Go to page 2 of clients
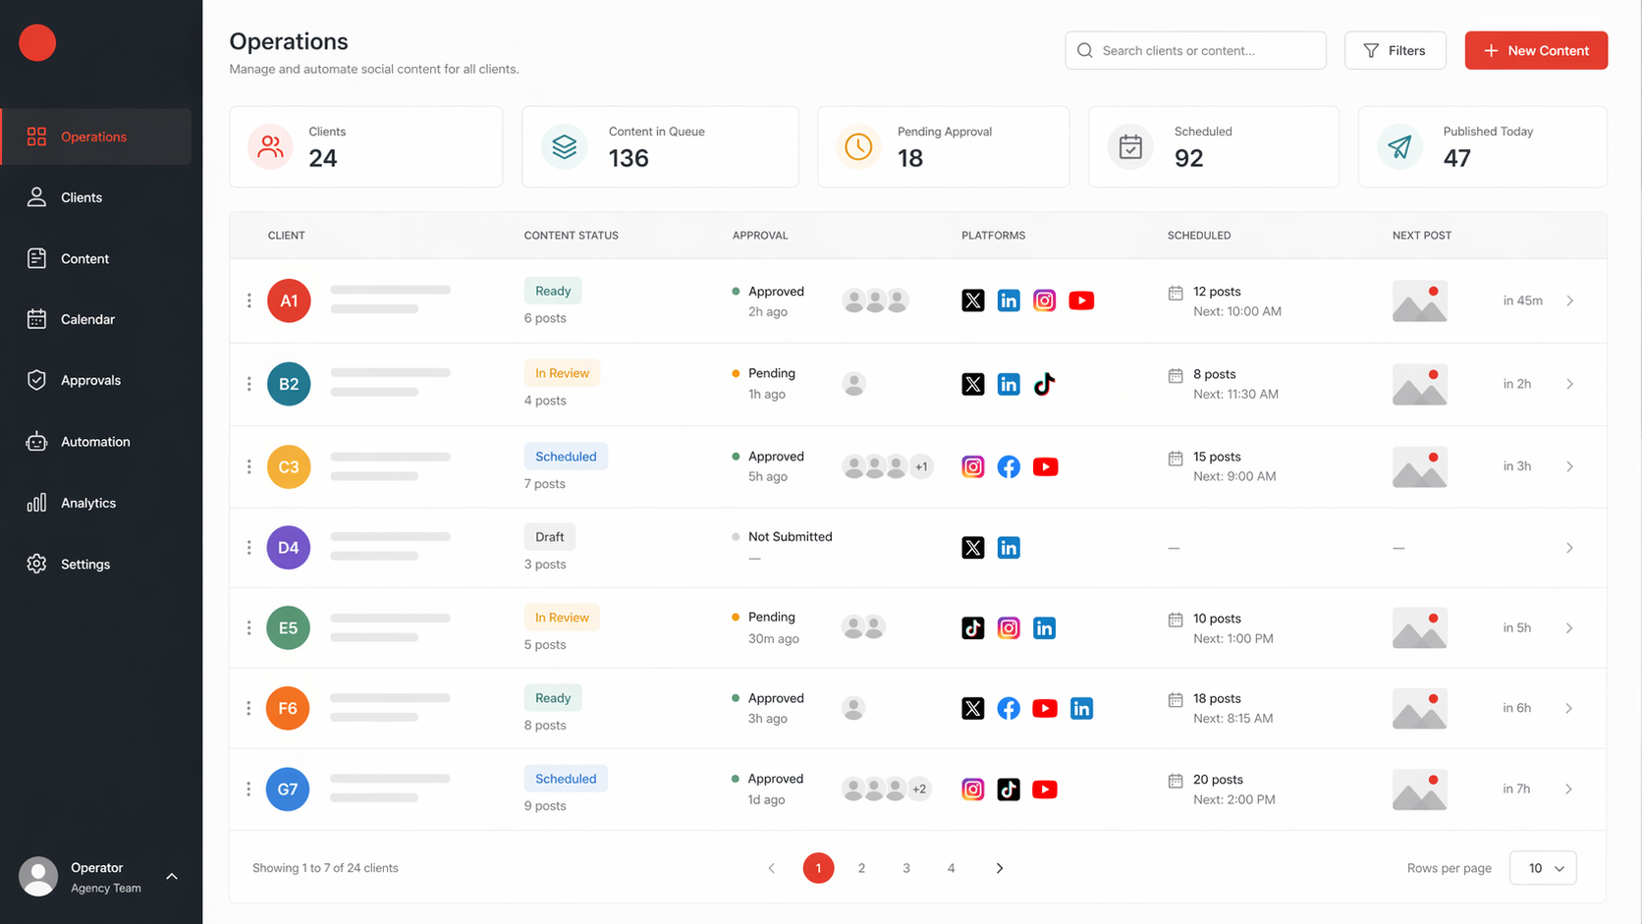 pos(861,868)
